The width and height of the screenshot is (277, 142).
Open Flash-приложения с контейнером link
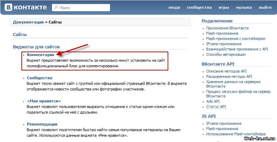(236, 39)
